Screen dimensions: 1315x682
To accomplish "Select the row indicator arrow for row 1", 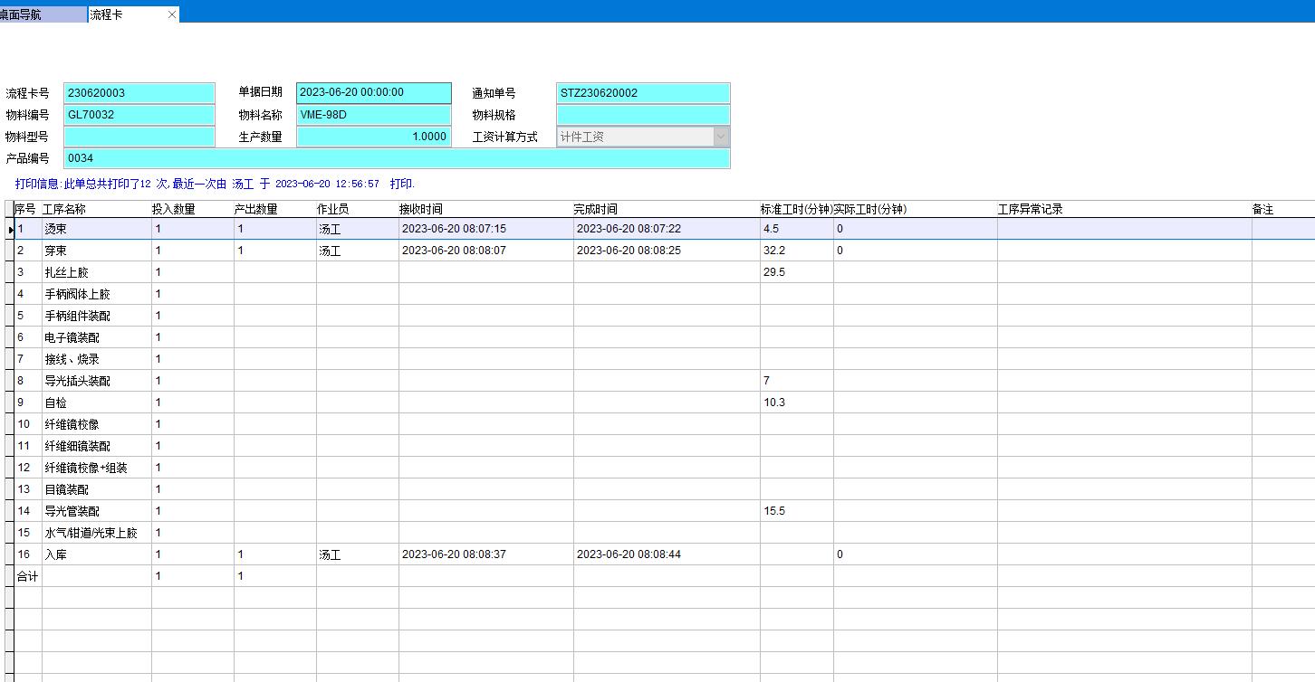I will pyautogui.click(x=10, y=230).
